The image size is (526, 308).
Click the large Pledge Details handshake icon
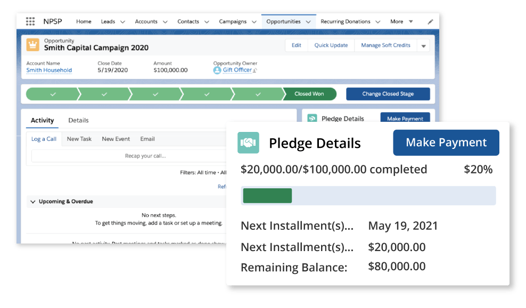pyautogui.click(x=248, y=143)
